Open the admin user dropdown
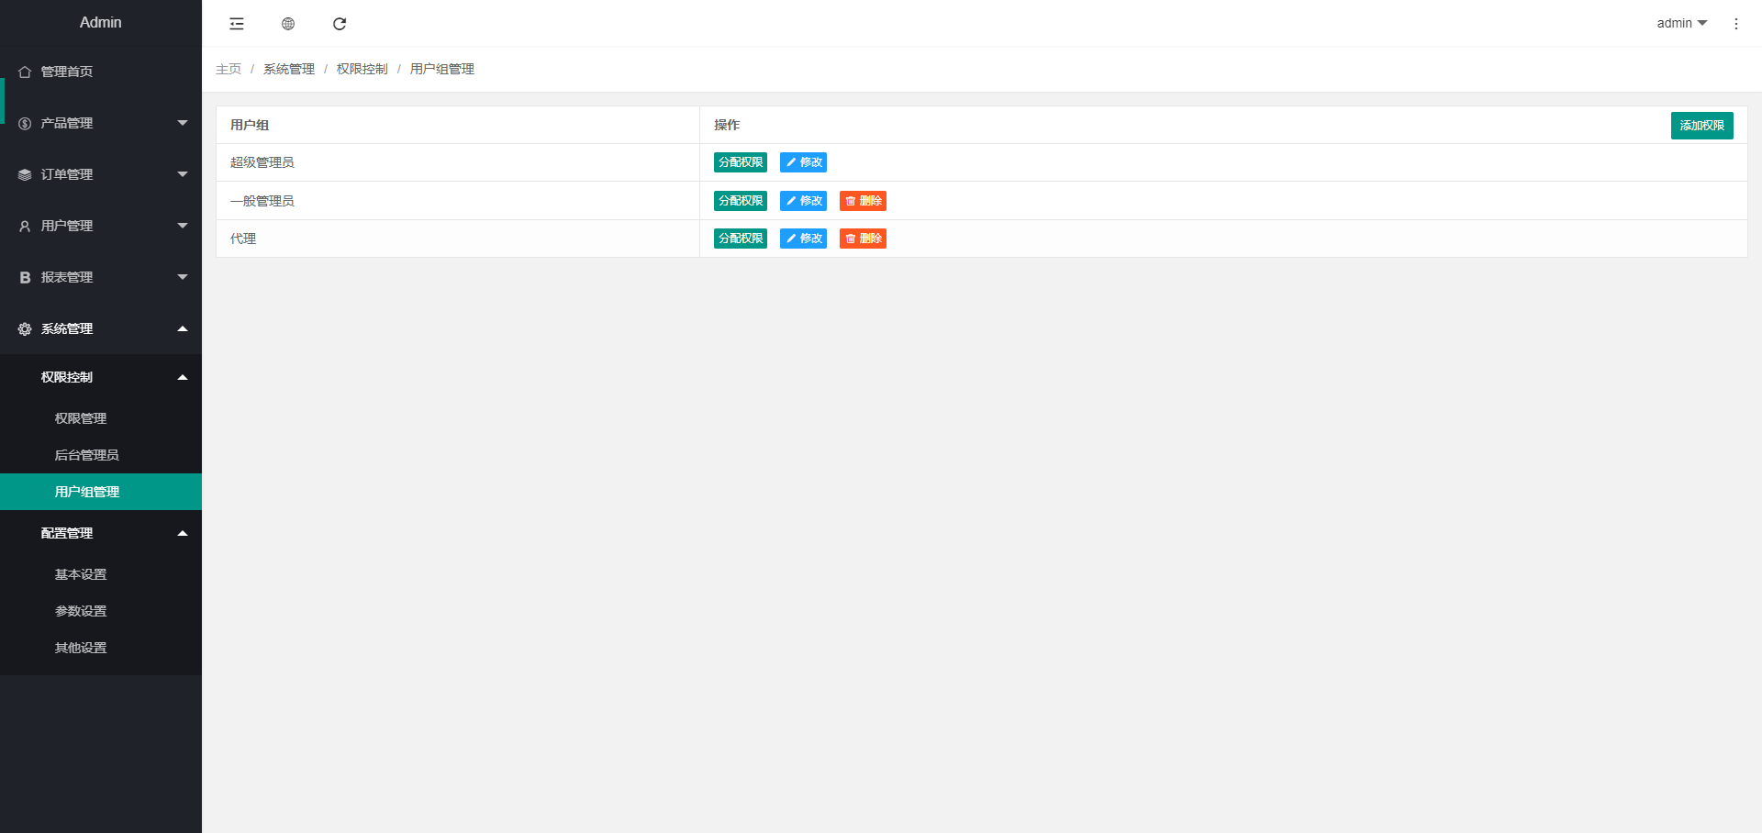Image resolution: width=1762 pixels, height=833 pixels. pyautogui.click(x=1681, y=23)
